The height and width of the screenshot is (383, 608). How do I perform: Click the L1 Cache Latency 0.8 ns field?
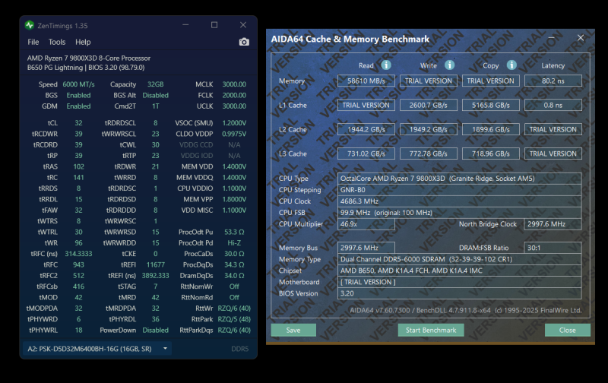pyautogui.click(x=553, y=105)
